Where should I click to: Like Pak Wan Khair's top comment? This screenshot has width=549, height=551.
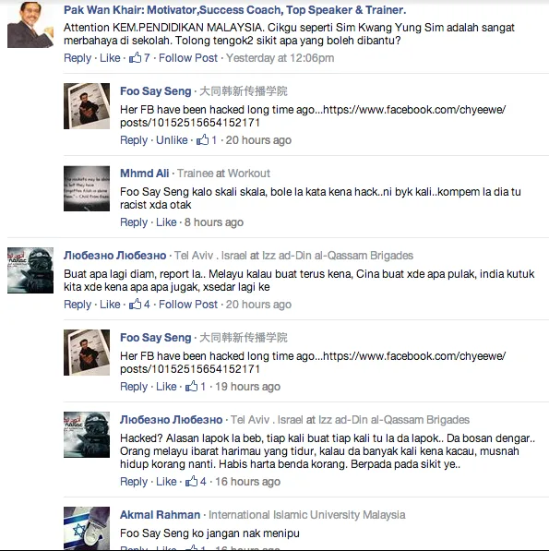(x=110, y=57)
